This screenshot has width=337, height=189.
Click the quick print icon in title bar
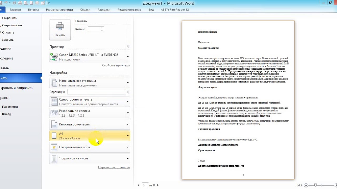[x=20, y=3]
